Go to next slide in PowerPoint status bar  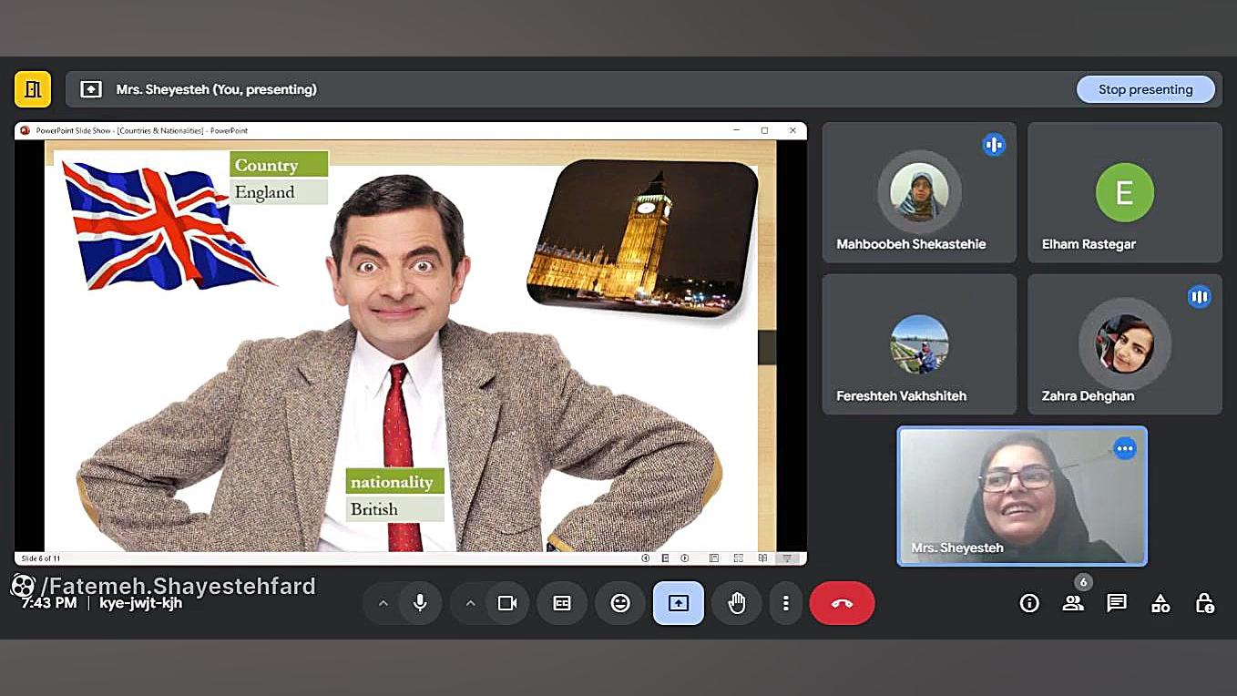tap(685, 558)
